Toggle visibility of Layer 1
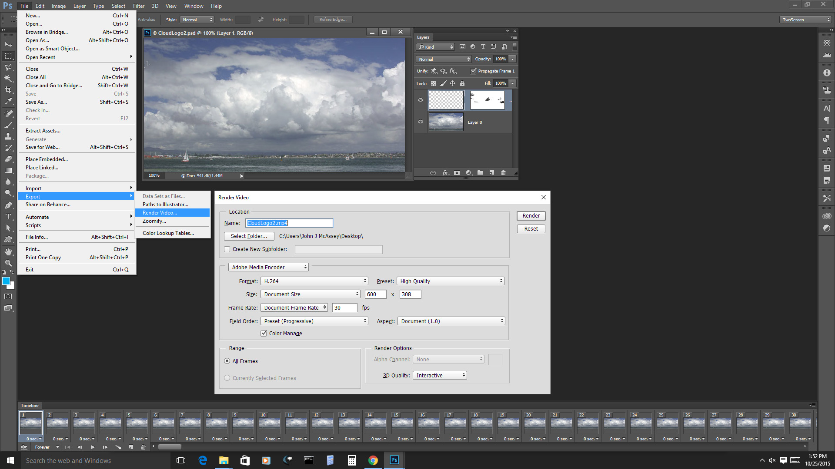This screenshot has height=469, width=835. (421, 100)
